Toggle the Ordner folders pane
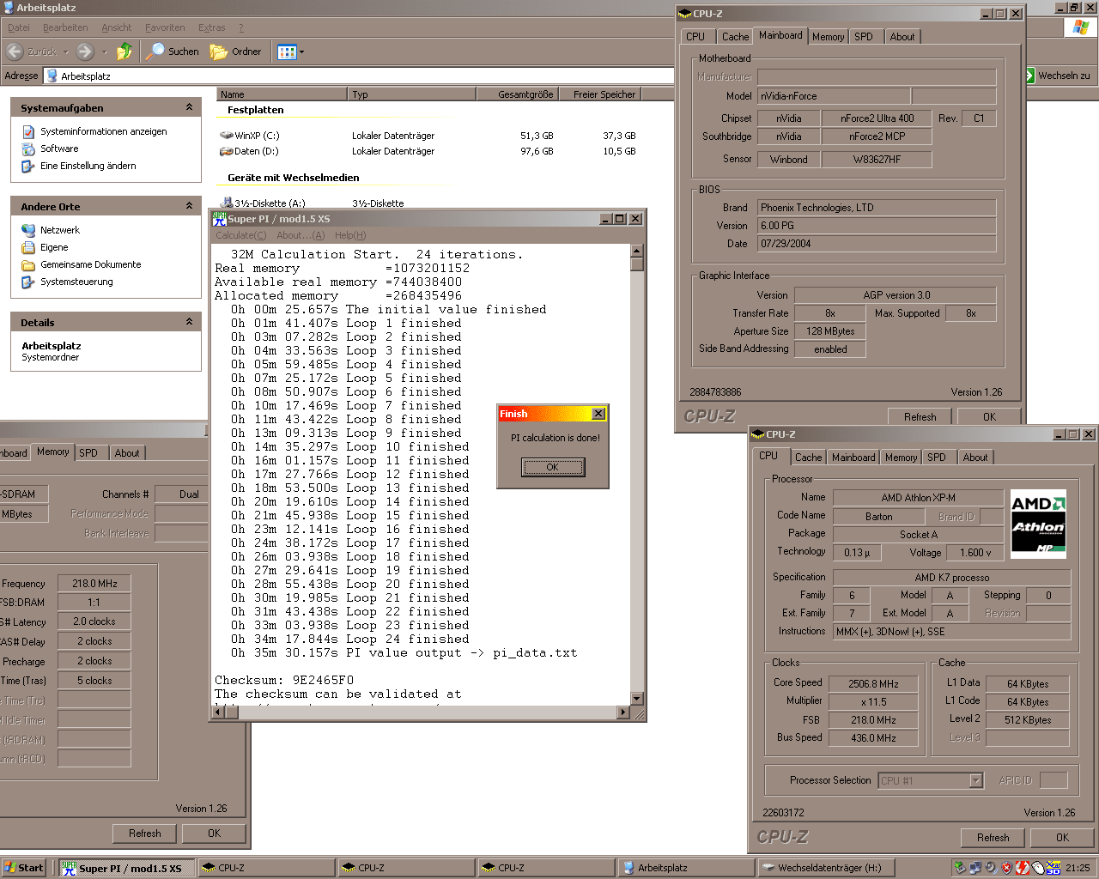 click(x=236, y=52)
